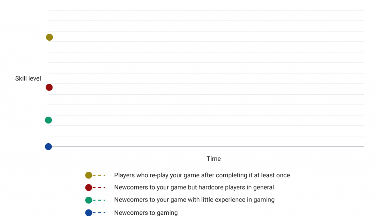Click the green dashed line in the legend
The height and width of the screenshot is (218, 376).
click(x=99, y=200)
